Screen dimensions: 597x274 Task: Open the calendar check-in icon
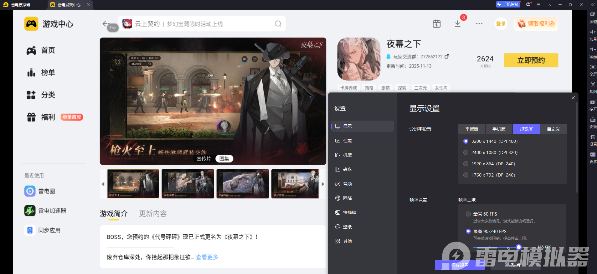(x=436, y=24)
